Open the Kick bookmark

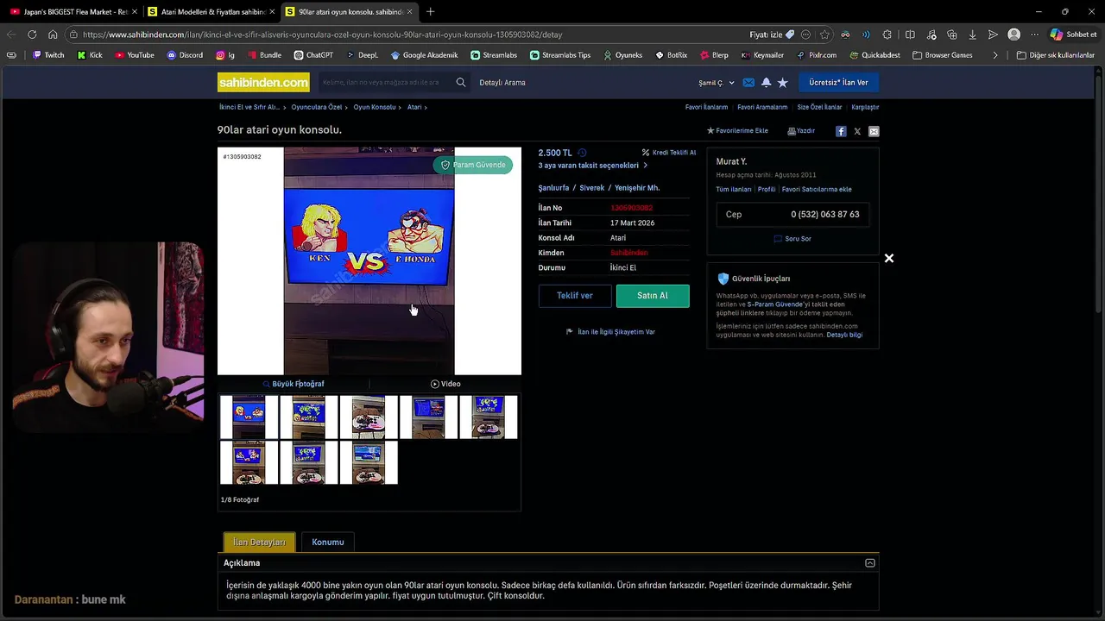[90, 55]
